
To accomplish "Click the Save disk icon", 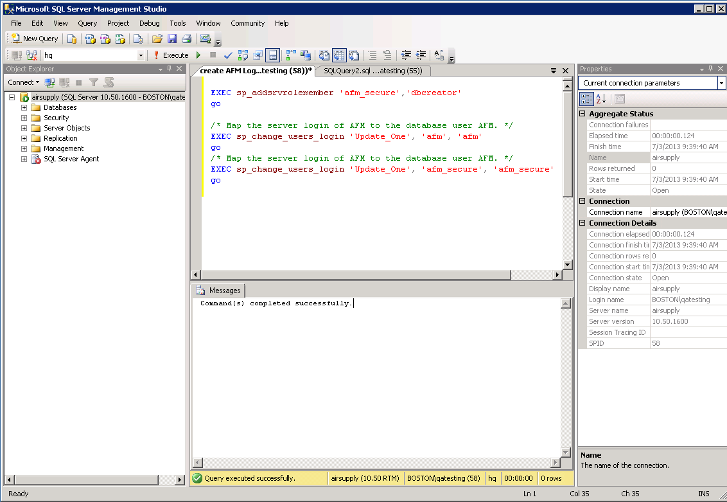I will tap(172, 39).
